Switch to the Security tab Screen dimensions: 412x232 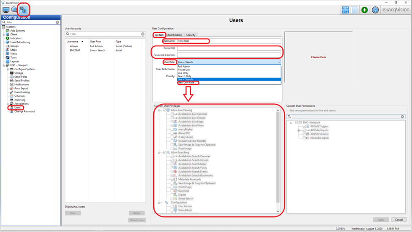191,35
